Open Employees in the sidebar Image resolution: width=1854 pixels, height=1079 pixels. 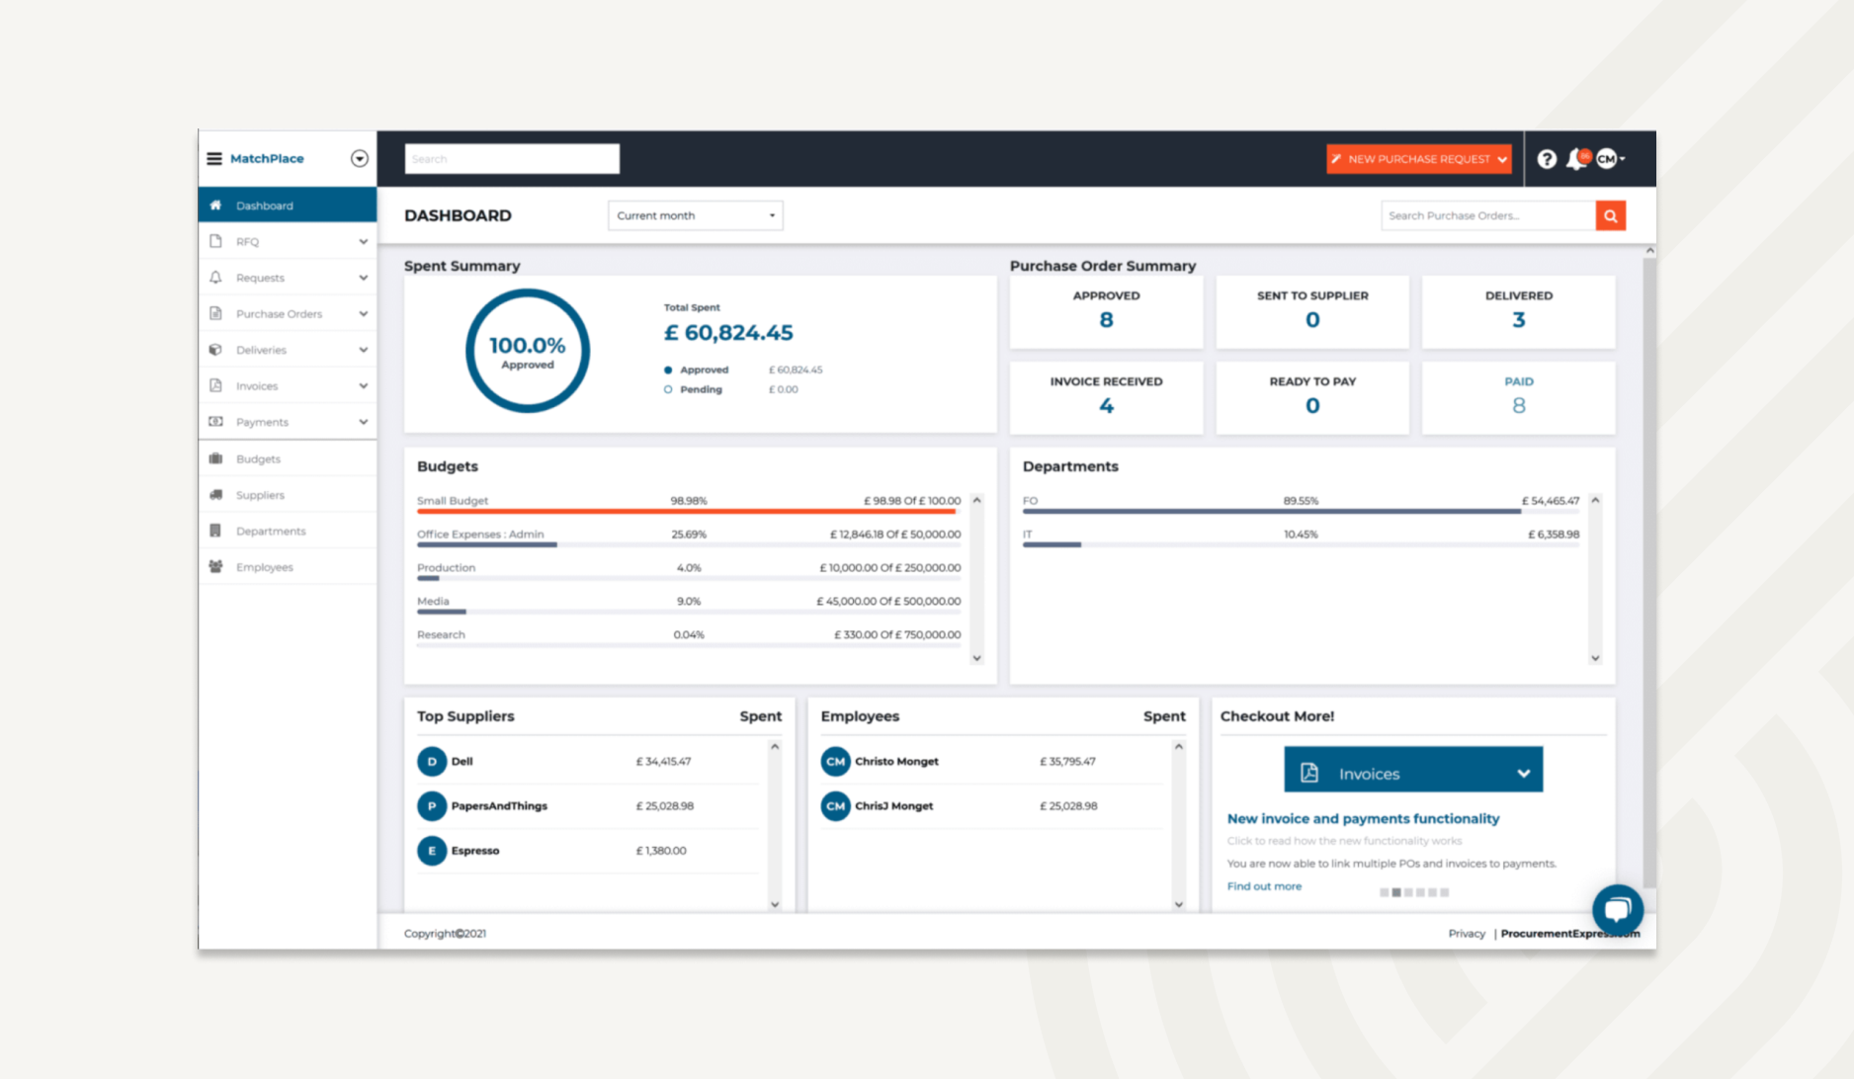288,567
